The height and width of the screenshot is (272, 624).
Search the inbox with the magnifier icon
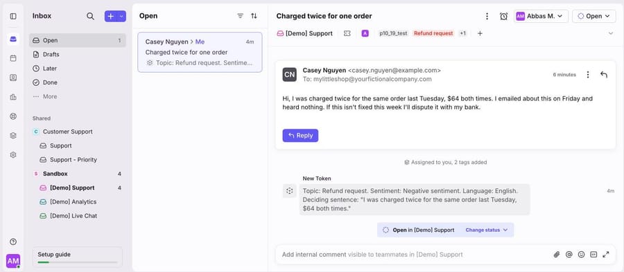90,17
